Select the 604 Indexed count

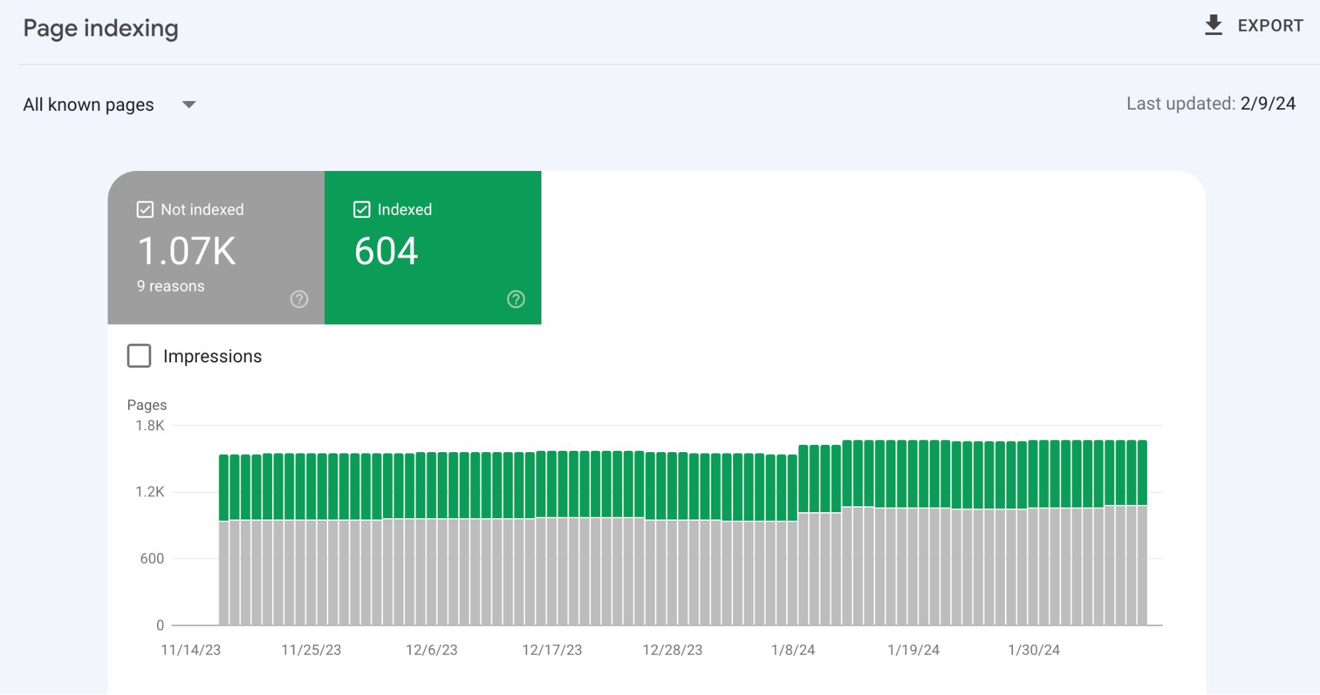(x=386, y=251)
